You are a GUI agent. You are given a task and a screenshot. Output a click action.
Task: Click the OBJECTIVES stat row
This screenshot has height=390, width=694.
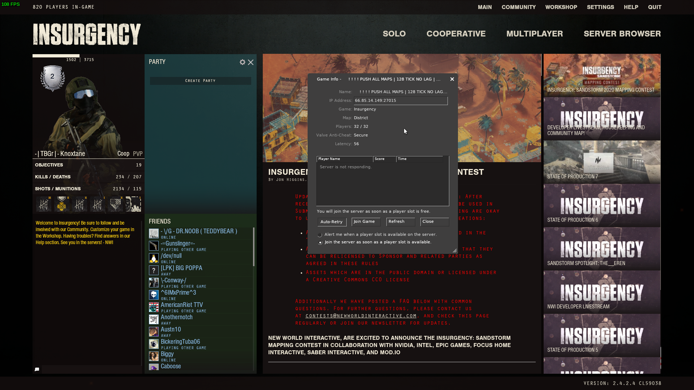pyautogui.click(x=88, y=165)
